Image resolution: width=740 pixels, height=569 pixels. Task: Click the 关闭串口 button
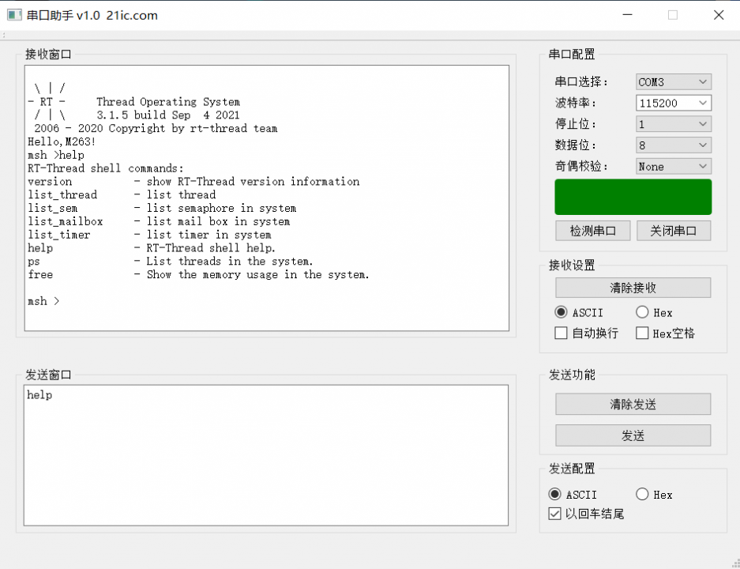point(674,231)
